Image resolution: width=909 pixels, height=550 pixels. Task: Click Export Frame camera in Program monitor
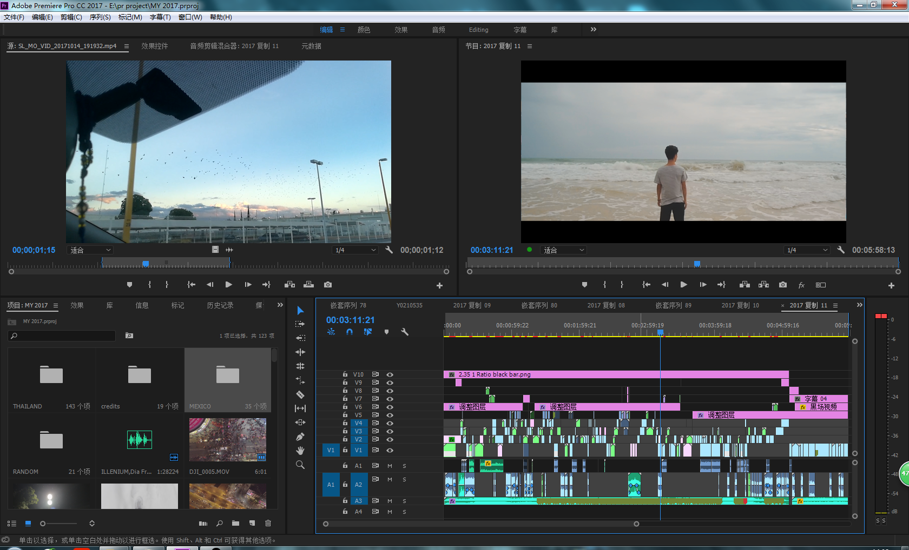[783, 285]
